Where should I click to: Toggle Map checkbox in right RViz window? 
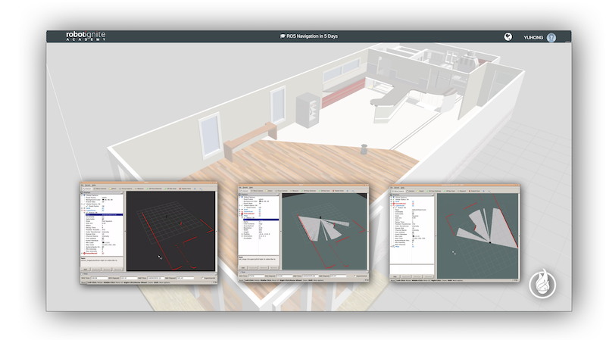[x=413, y=247]
